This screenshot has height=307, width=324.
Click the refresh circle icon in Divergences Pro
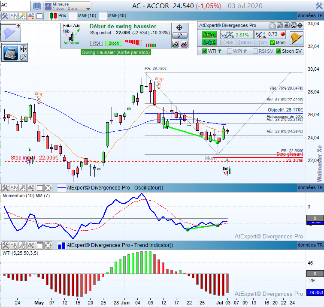(x=273, y=26)
